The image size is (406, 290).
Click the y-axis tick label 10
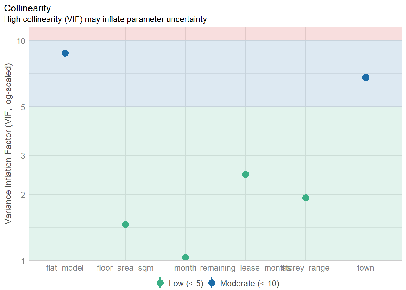[x=21, y=41]
